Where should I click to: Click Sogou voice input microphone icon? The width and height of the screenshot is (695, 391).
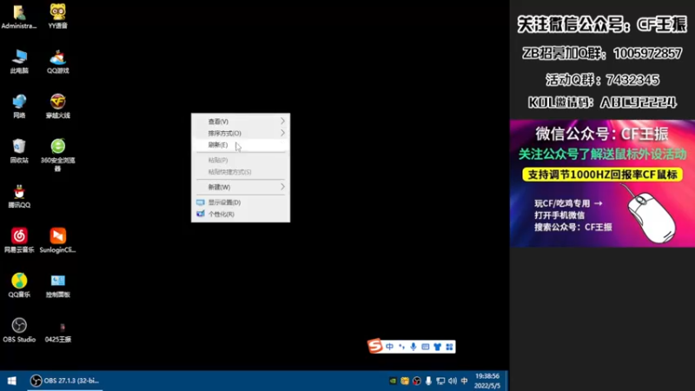click(414, 347)
